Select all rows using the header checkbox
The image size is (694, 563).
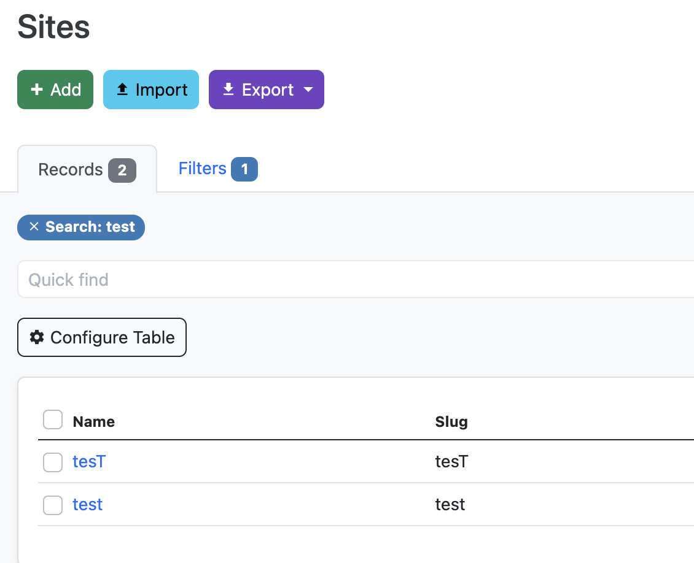pyautogui.click(x=53, y=419)
